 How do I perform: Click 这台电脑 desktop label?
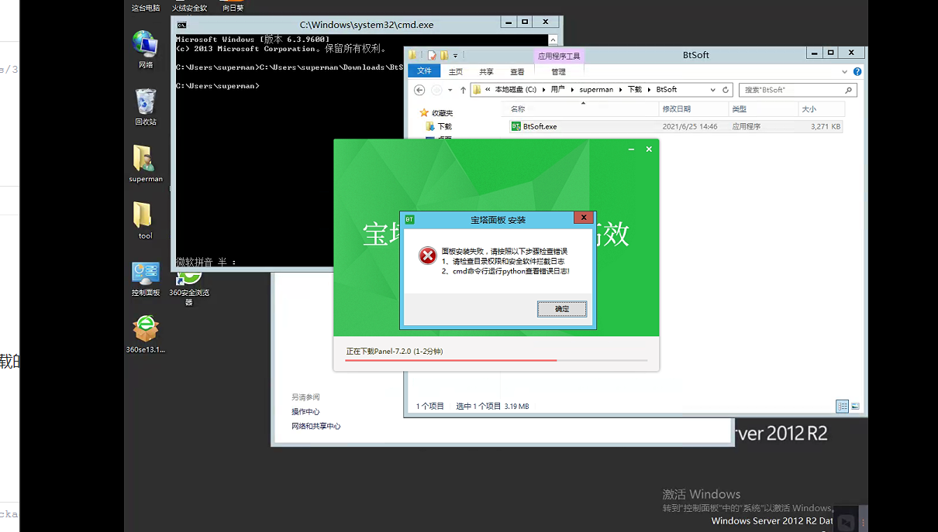point(146,8)
